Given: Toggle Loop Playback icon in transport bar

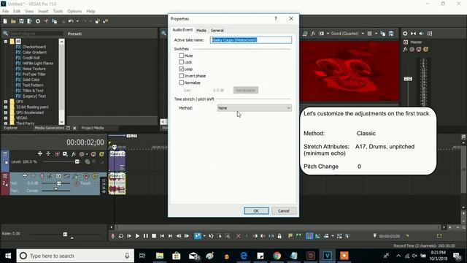Looking at the screenshot, I should 120,236.
